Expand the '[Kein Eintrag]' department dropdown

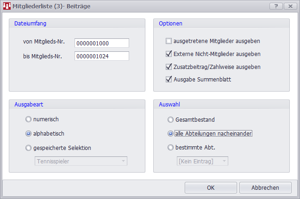tap(202, 161)
